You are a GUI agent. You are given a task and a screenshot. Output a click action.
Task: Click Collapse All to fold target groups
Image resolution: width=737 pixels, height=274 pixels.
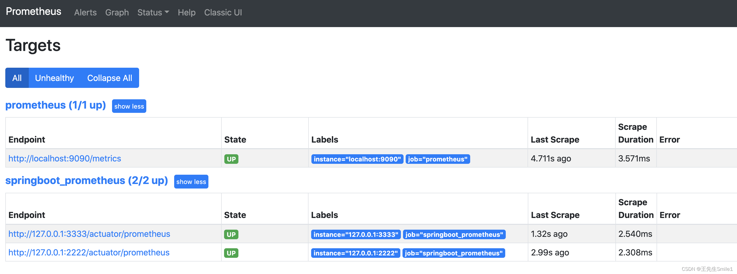point(110,78)
